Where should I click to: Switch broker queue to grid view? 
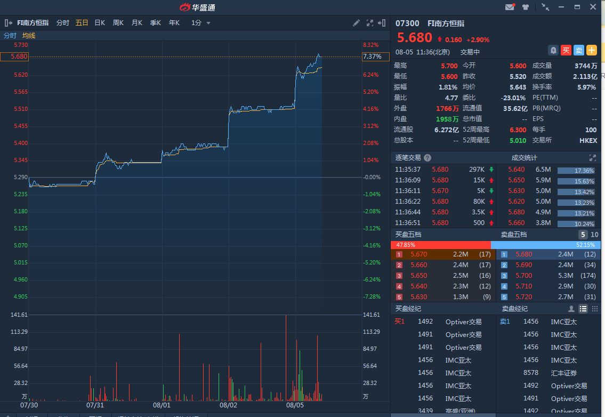[x=595, y=309]
